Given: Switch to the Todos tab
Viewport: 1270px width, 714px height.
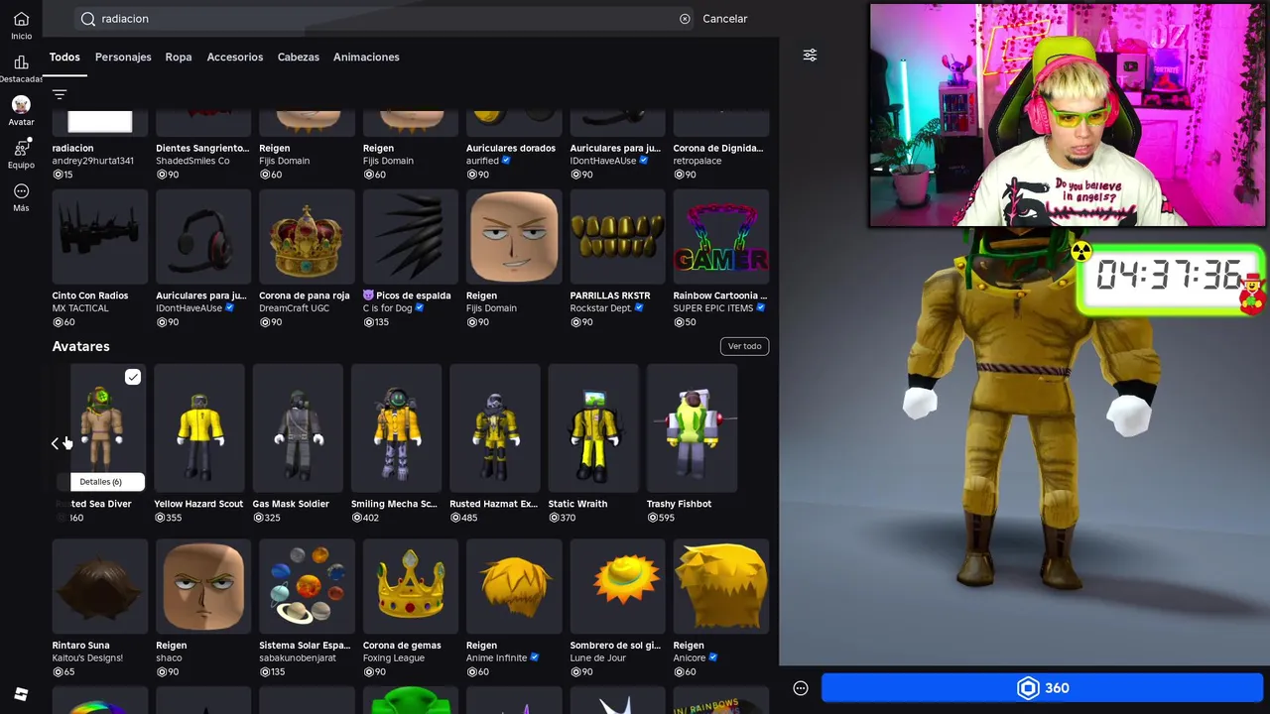Looking at the screenshot, I should pos(64,57).
